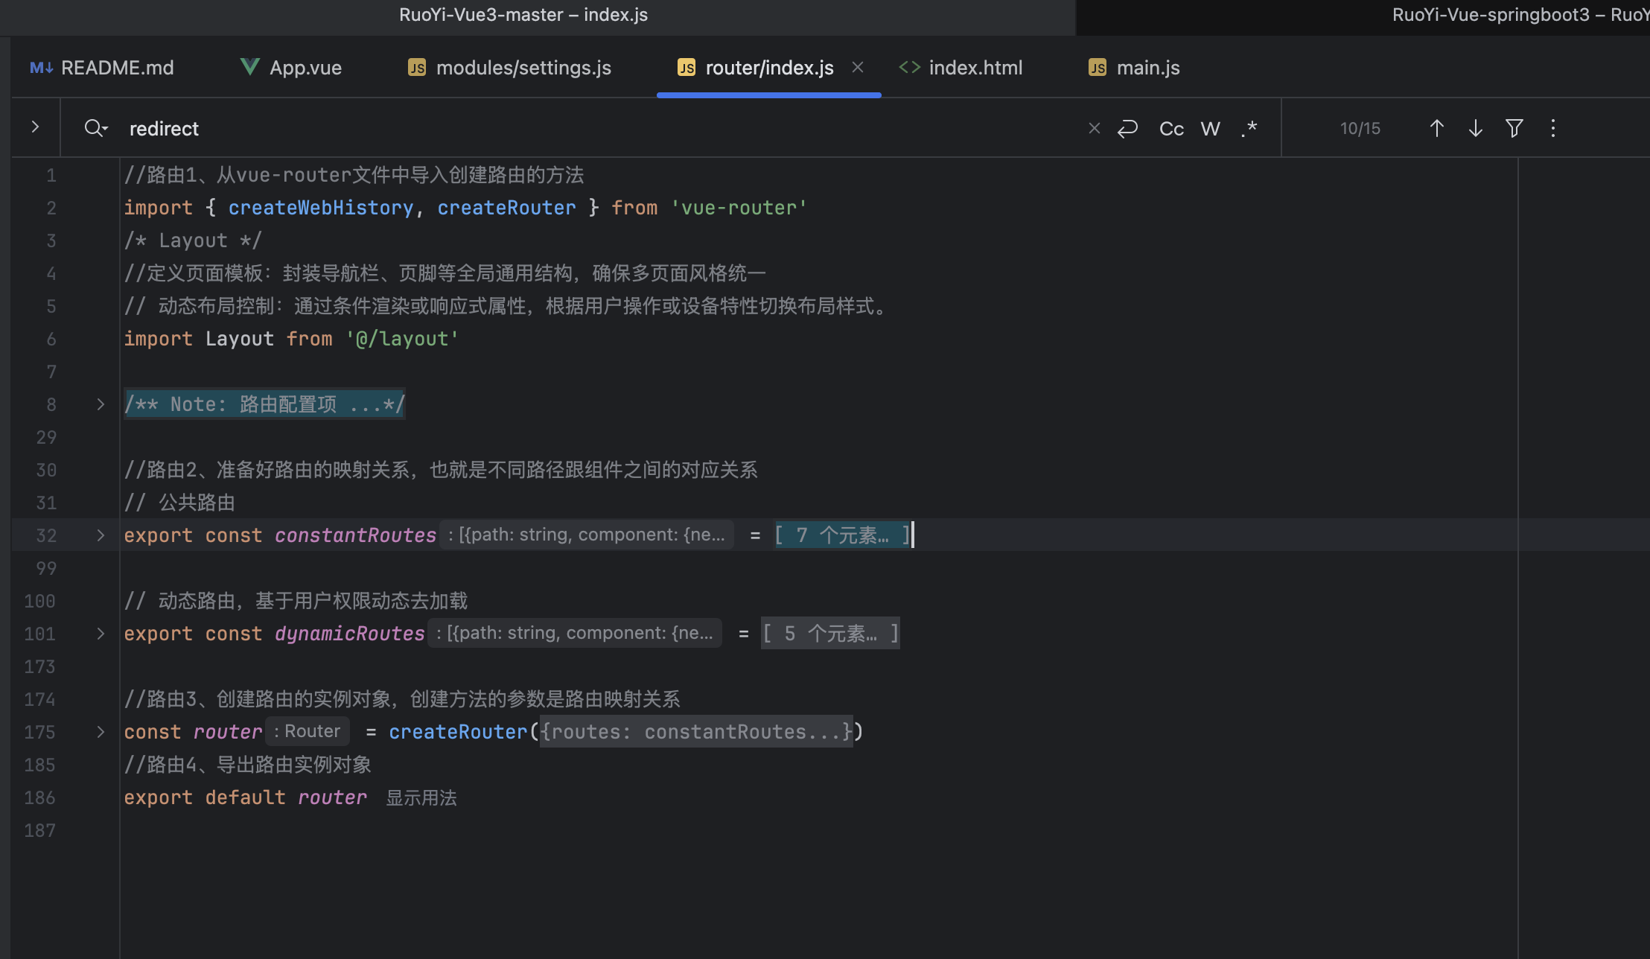Click the 显示用法 usages hint
The image size is (1650, 959).
[x=421, y=797]
